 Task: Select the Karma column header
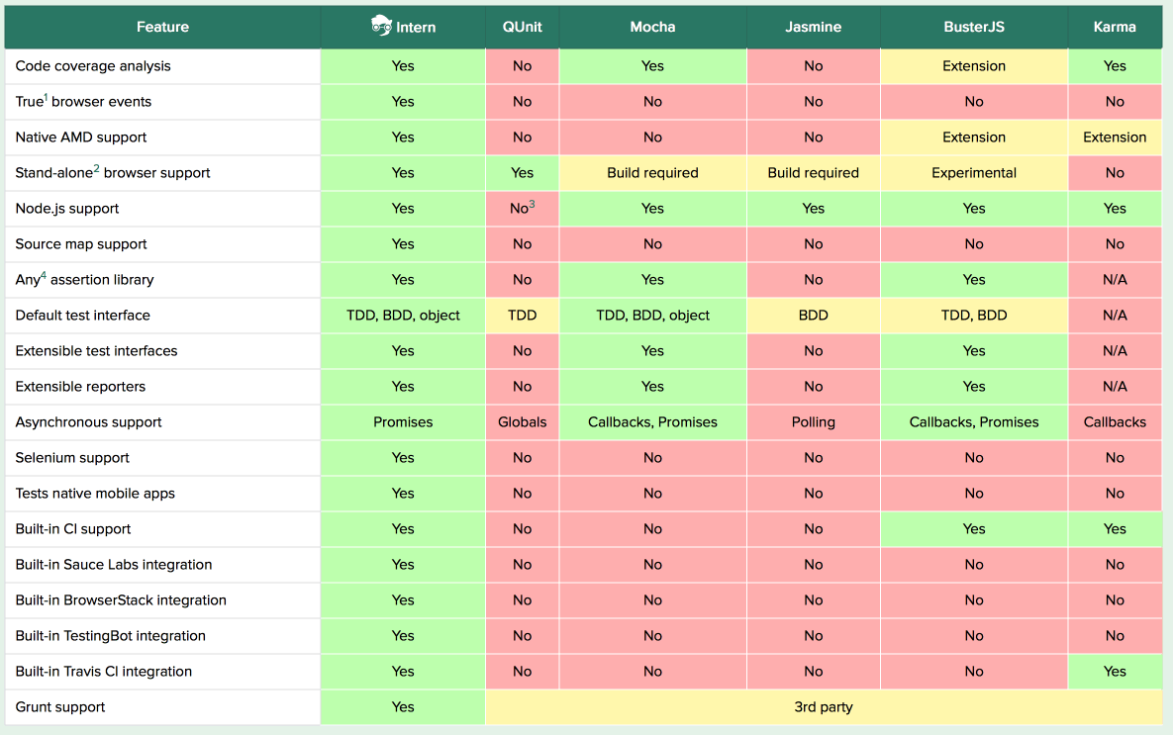(1115, 27)
